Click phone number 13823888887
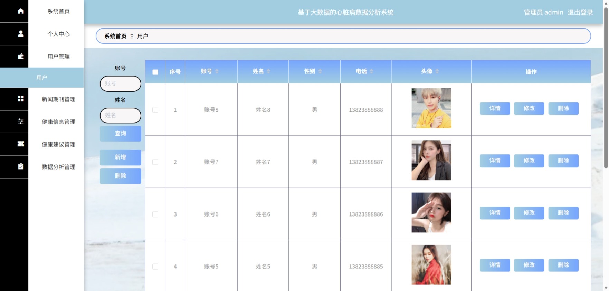The image size is (609, 291). (366, 162)
